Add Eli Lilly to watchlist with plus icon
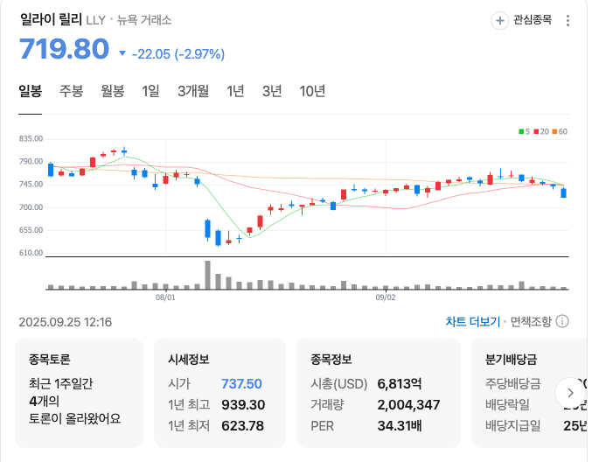Screen dimensions: 592x462 point(499,20)
